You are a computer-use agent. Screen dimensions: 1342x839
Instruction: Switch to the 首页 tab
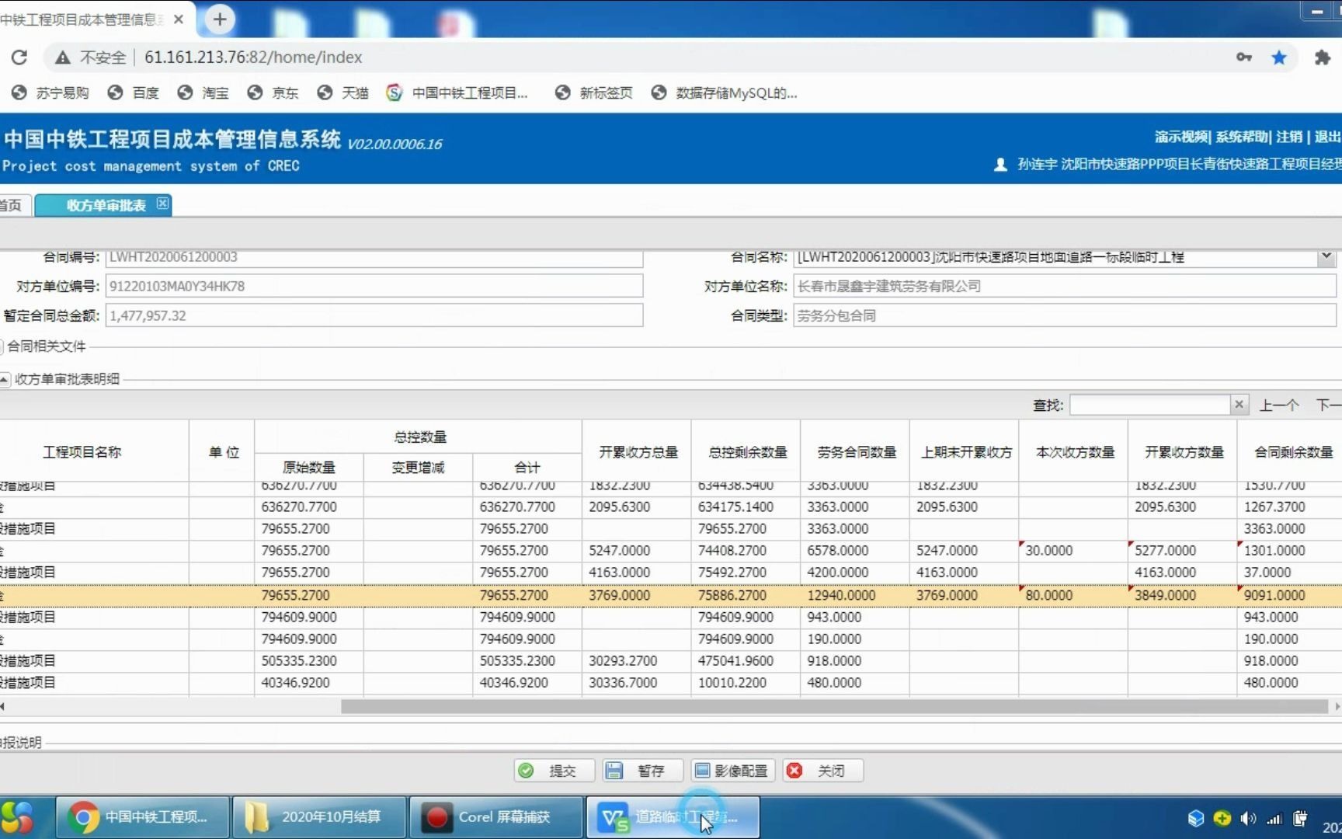12,205
